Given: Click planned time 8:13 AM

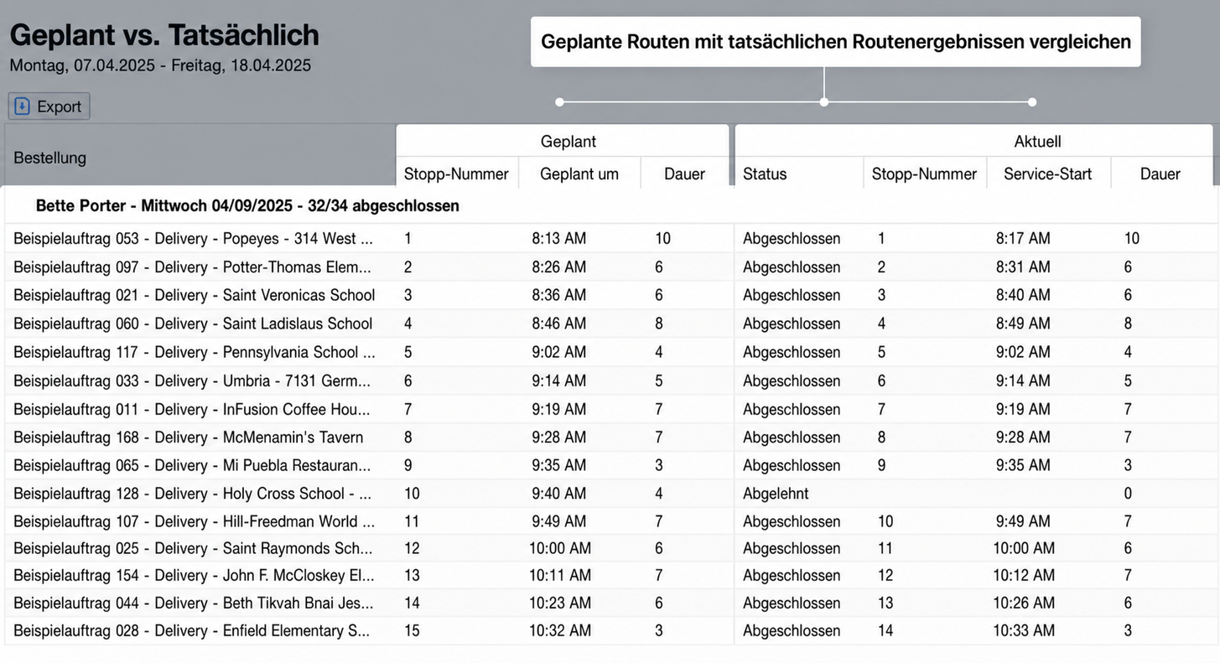Looking at the screenshot, I should pos(559,239).
